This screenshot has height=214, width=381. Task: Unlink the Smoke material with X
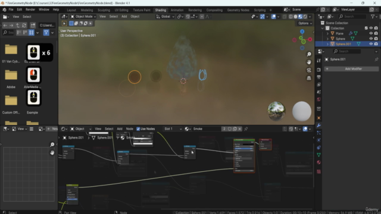[239, 129]
